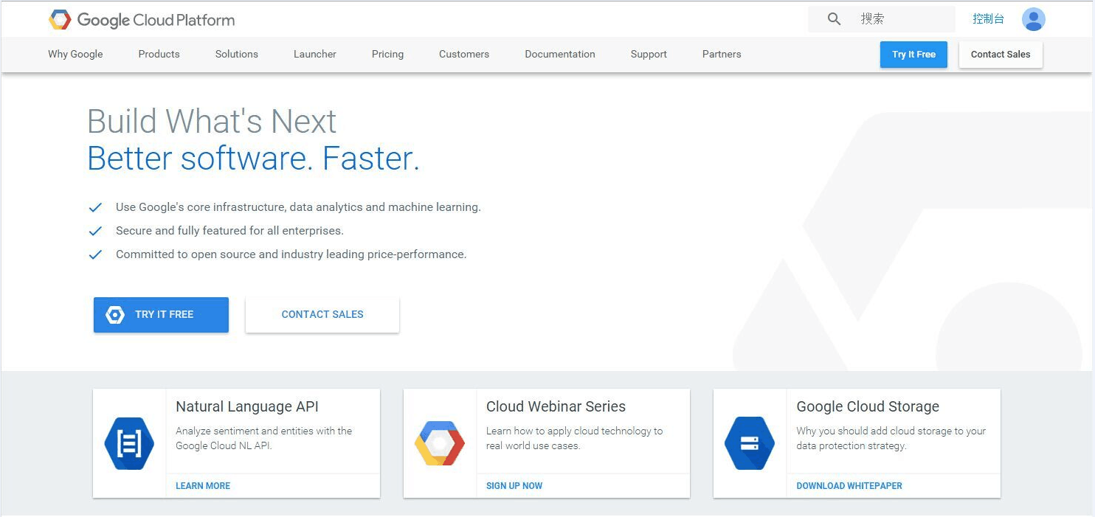This screenshot has width=1095, height=517.
Task: Click the Contact Sales header button
Action: coord(1001,55)
